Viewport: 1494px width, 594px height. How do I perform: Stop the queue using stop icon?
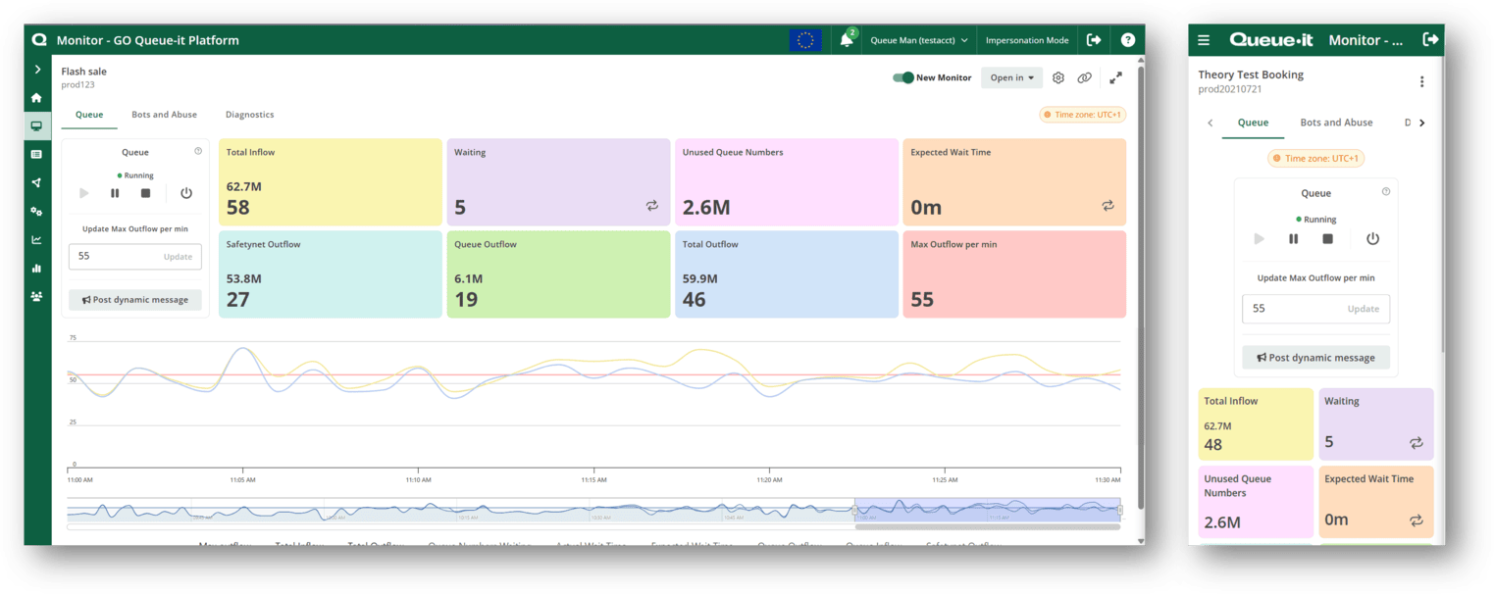(x=146, y=193)
